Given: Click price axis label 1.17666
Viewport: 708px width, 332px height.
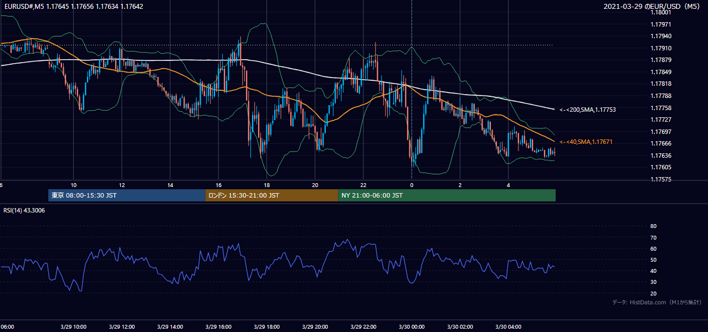Looking at the screenshot, I should pyautogui.click(x=662, y=143).
